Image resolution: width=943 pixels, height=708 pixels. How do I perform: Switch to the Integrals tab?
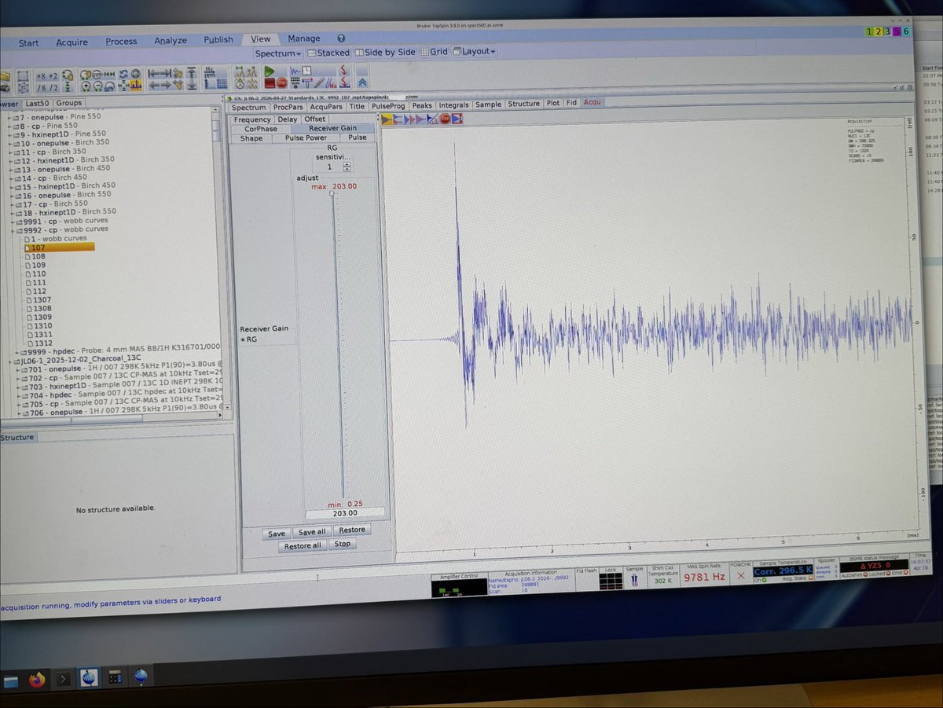tap(453, 105)
